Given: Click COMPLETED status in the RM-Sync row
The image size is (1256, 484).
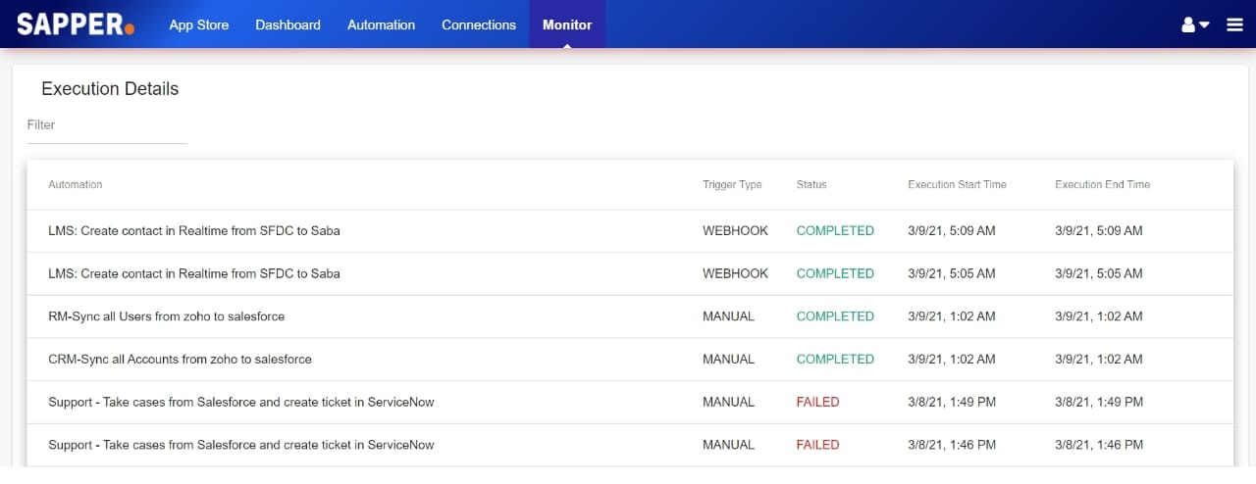Looking at the screenshot, I should (835, 316).
